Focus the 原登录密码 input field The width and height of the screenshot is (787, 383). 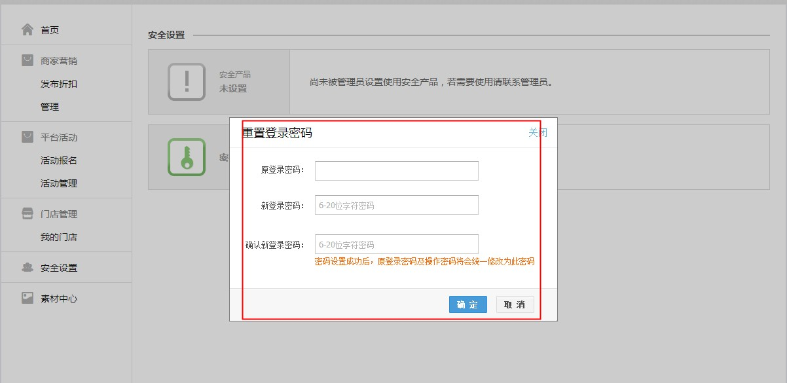[396, 170]
